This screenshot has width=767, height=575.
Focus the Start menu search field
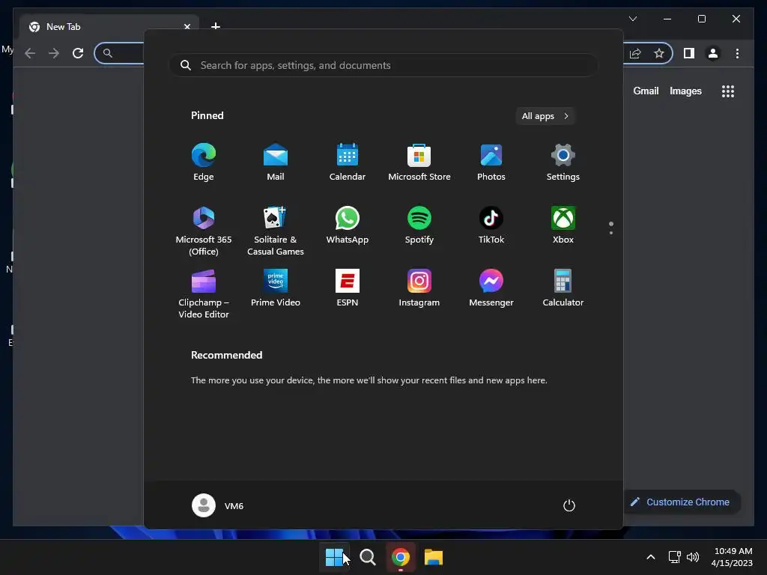pyautogui.click(x=383, y=65)
